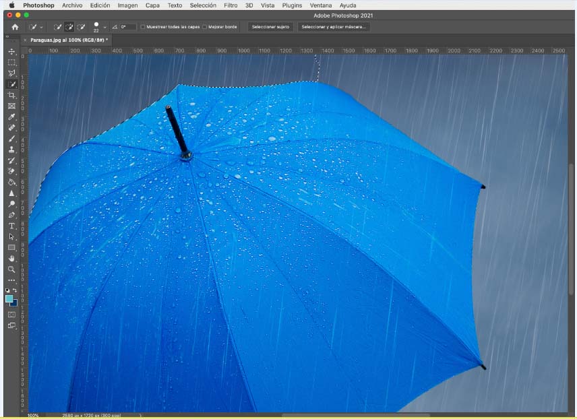Select the Rectangular Marquee tool
Viewport: 577px width, 419px height.
coord(11,62)
